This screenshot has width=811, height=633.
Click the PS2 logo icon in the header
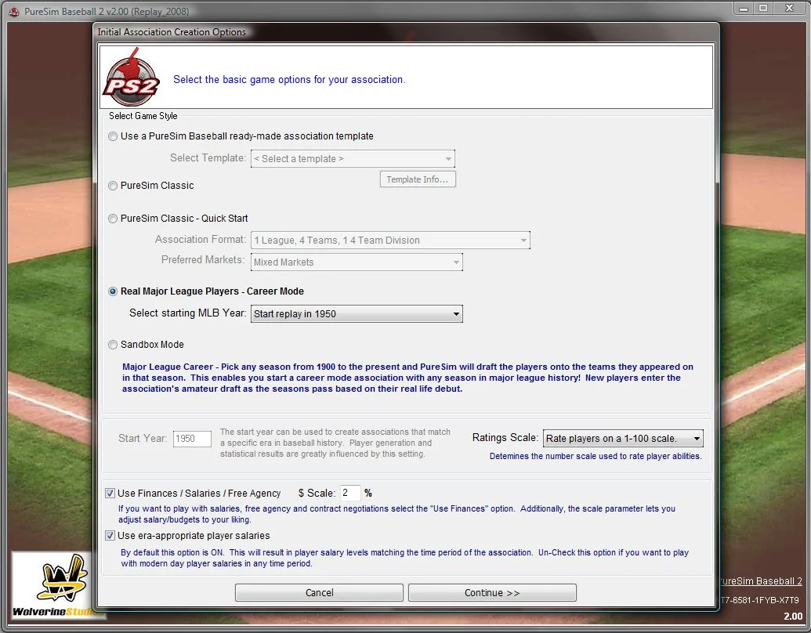[x=132, y=77]
